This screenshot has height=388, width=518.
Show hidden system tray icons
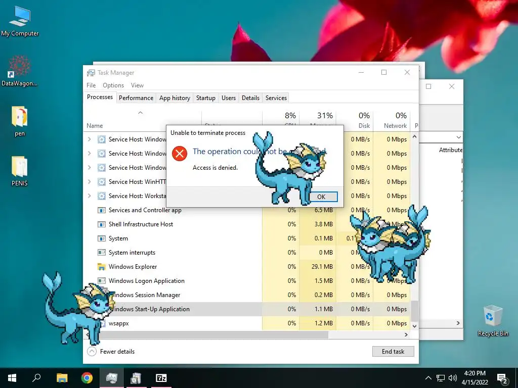[428, 378]
